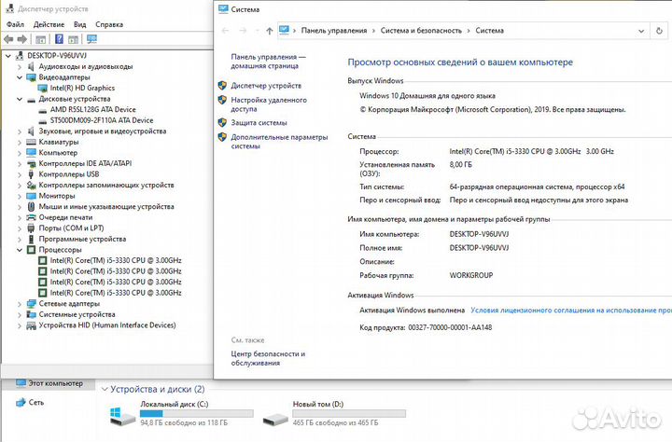
Task: Click the Back arrow in Device Manager toolbar
Action: [8, 39]
